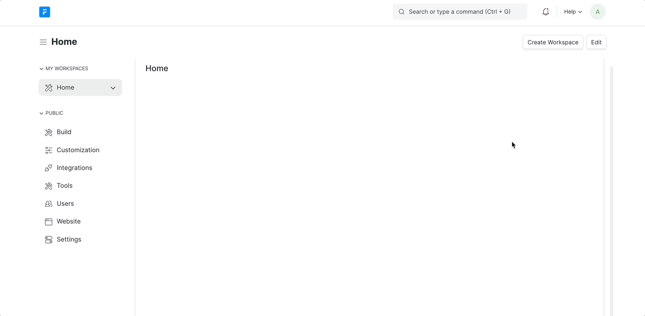
Task: Focus the search command bar
Action: (x=459, y=12)
